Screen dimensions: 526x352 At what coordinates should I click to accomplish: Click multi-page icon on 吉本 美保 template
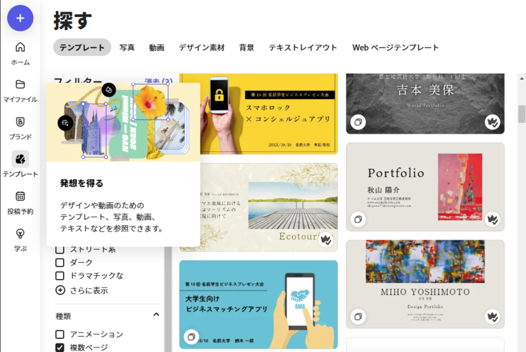358,122
